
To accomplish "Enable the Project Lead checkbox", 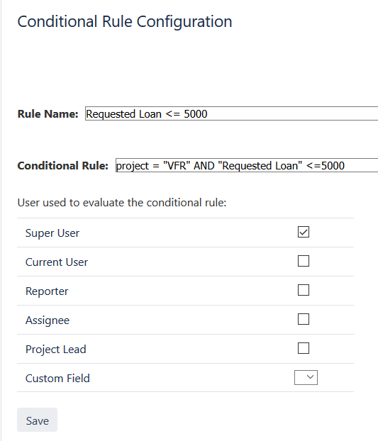I will pyautogui.click(x=304, y=348).
